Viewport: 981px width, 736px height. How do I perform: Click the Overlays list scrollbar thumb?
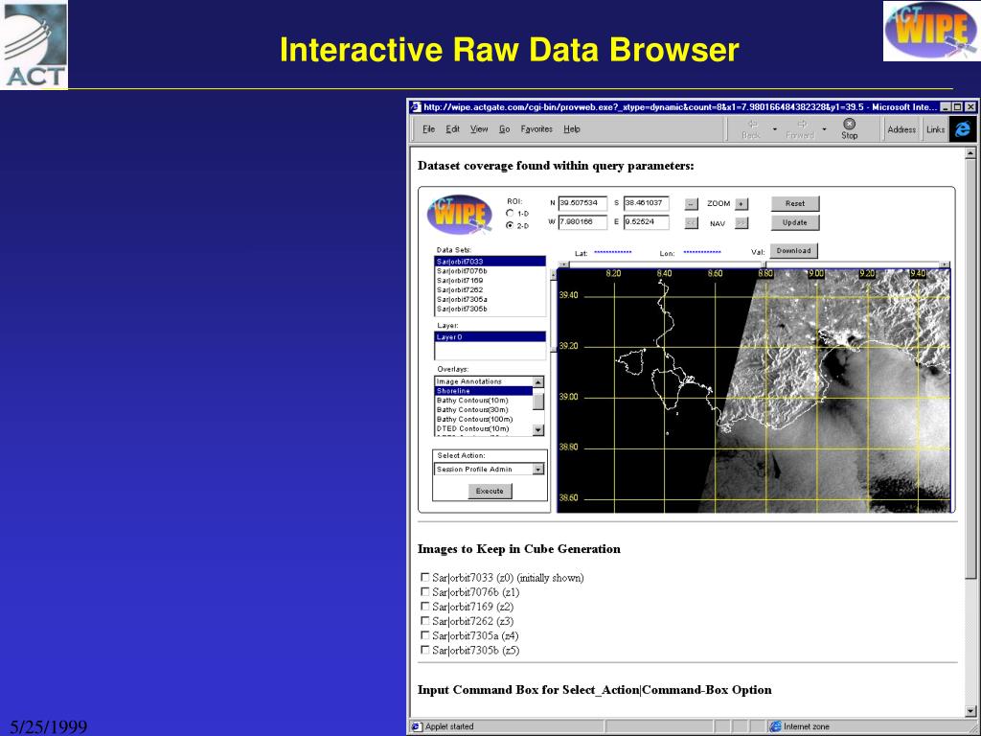pos(537,402)
